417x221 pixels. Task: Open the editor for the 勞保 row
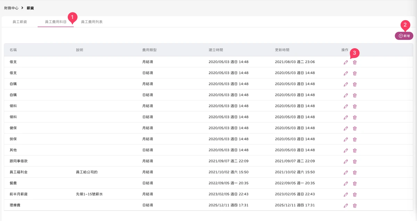pos(346,139)
